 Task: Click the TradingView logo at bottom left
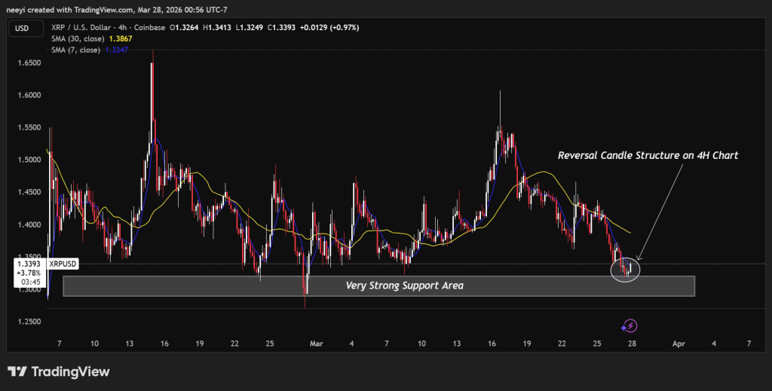click(x=59, y=372)
